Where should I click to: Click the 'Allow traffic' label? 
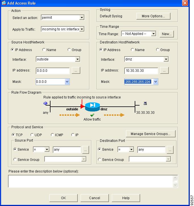(x=92, y=119)
